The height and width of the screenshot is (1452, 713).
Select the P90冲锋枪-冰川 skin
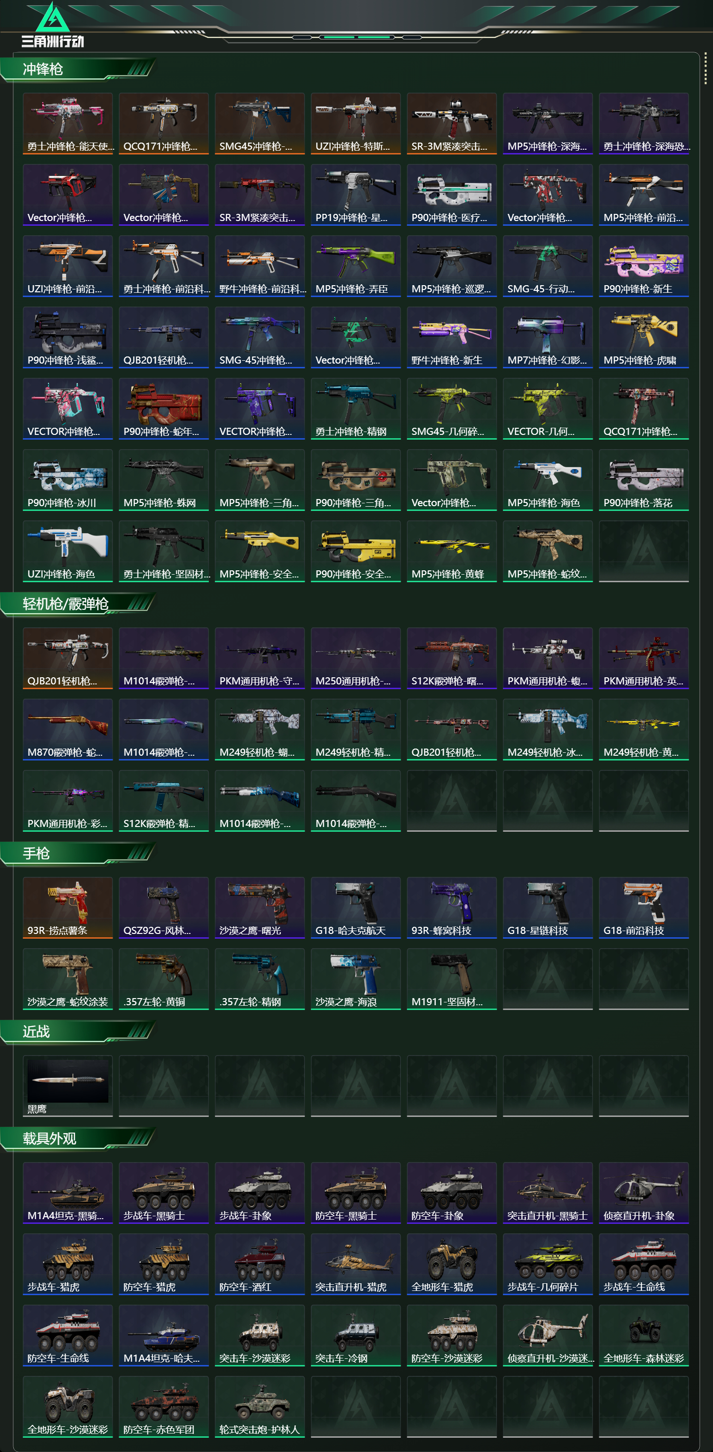click(67, 480)
